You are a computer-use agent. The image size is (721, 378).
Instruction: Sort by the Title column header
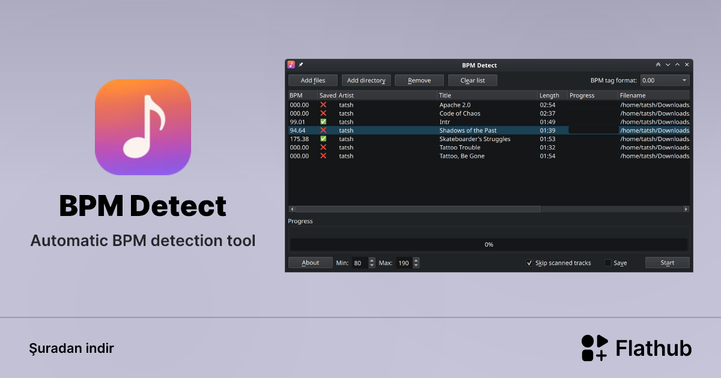pos(487,95)
